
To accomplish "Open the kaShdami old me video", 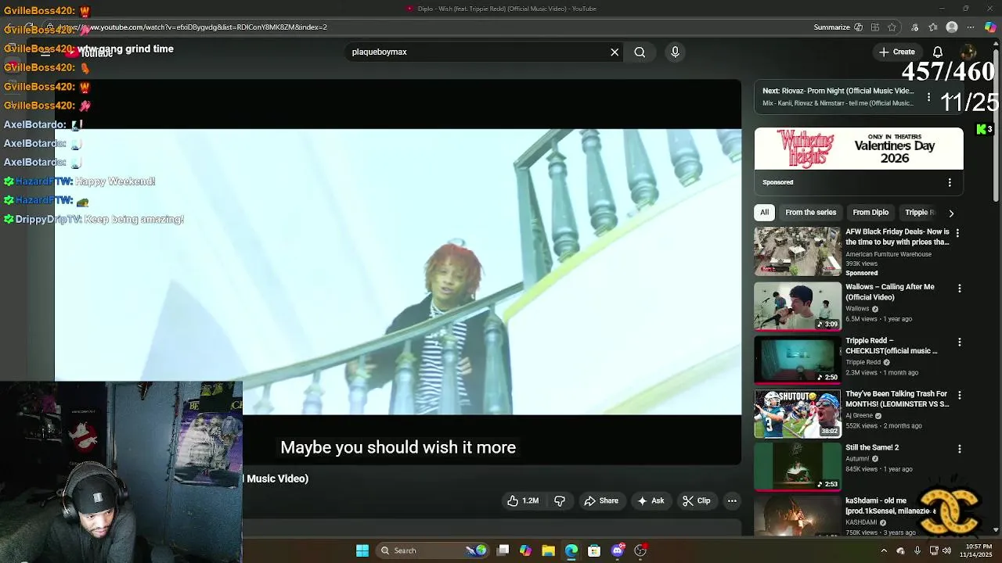I will (798, 516).
